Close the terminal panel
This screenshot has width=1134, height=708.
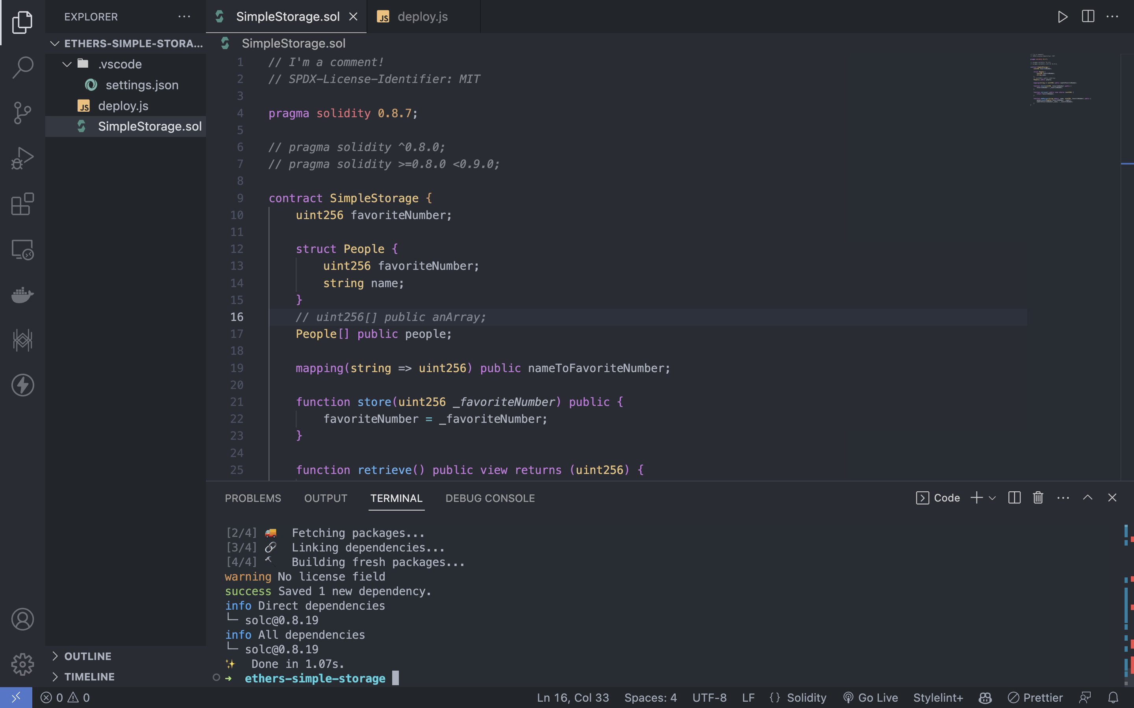(1112, 497)
